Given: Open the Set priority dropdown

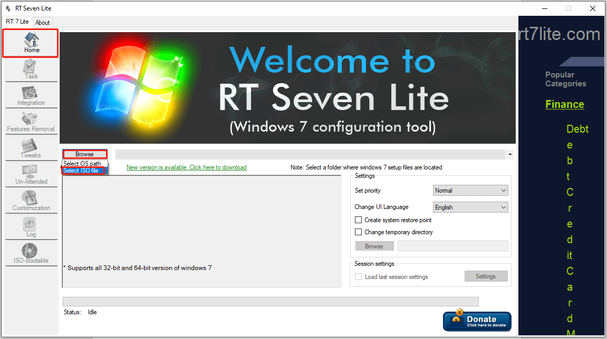Looking at the screenshot, I should [x=470, y=190].
